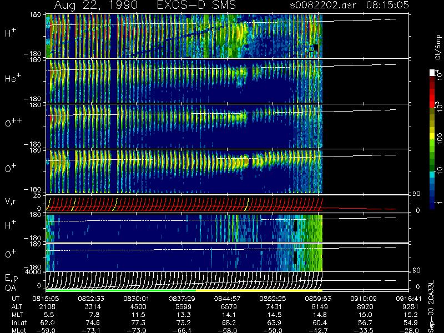Select the 'O++' panel label
This screenshot has height=333, width=444.
pos(12,123)
